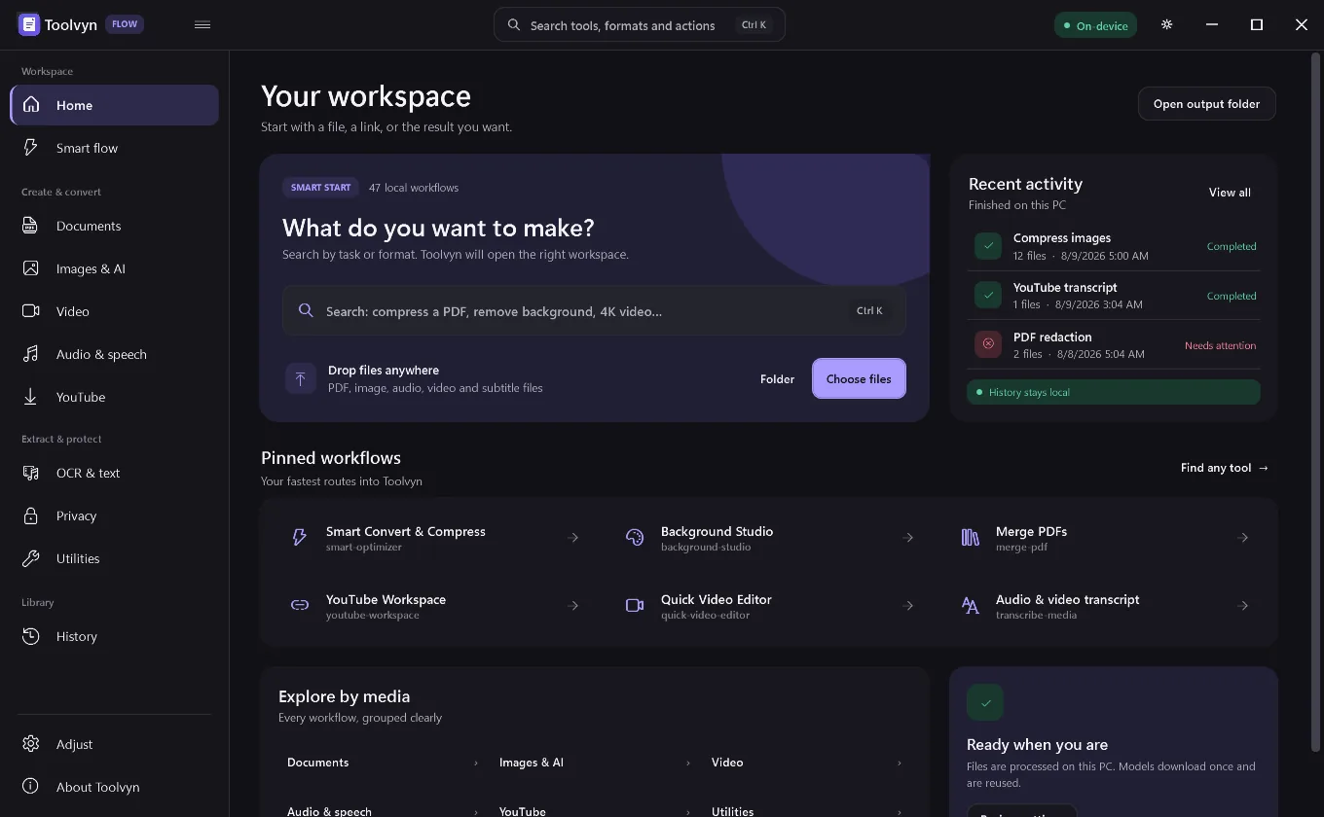
Task: Click the History stays local badge
Action: (x=1114, y=392)
